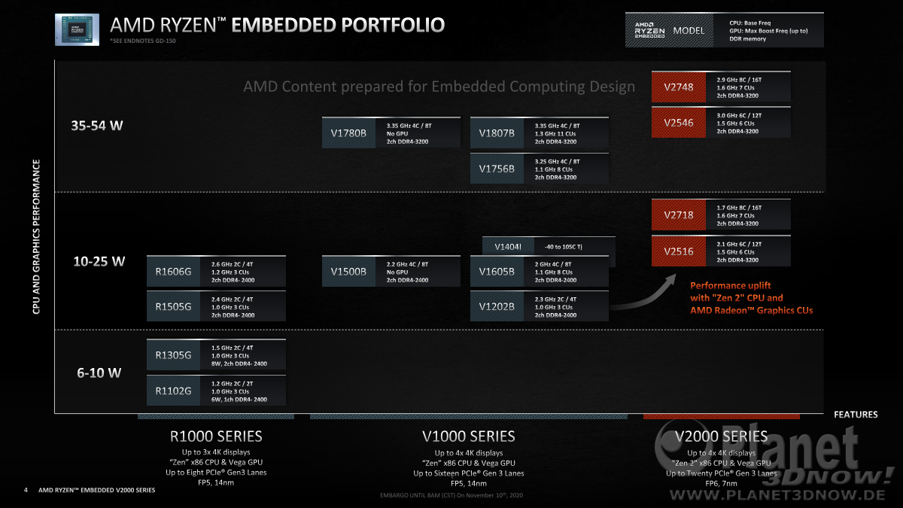The height and width of the screenshot is (508, 903).
Task: Click footer 'AMD RYZEN EMBEDDED V2000 SERIES'
Action: click(96, 491)
